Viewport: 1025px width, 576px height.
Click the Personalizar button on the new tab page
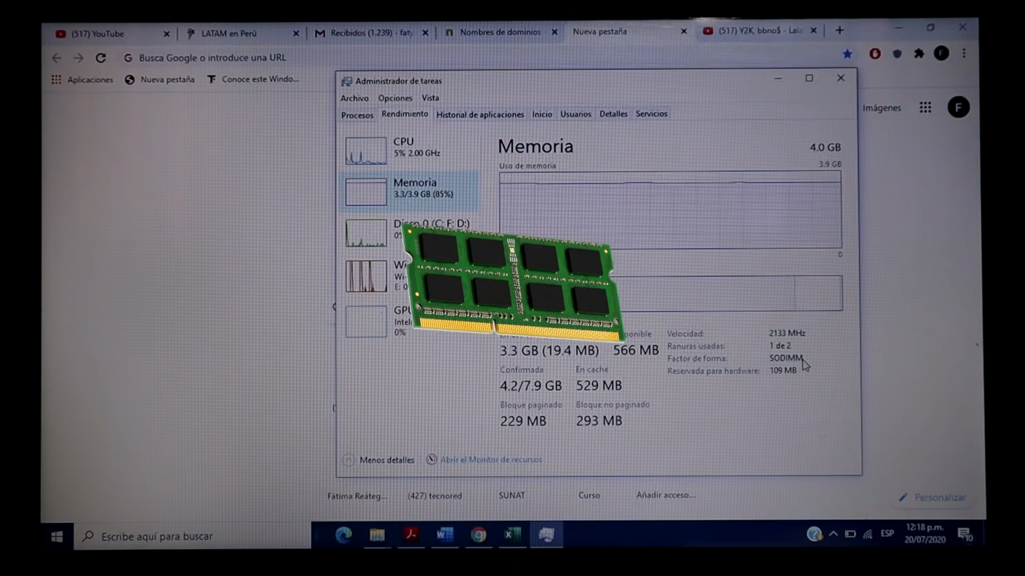[933, 497]
